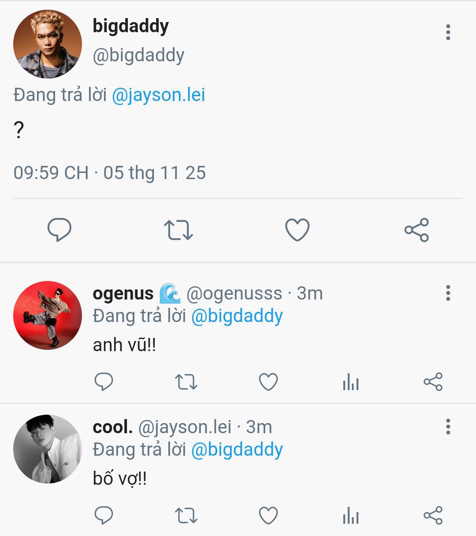
Task: View analytics for ogenus's reply
Action: (x=351, y=382)
